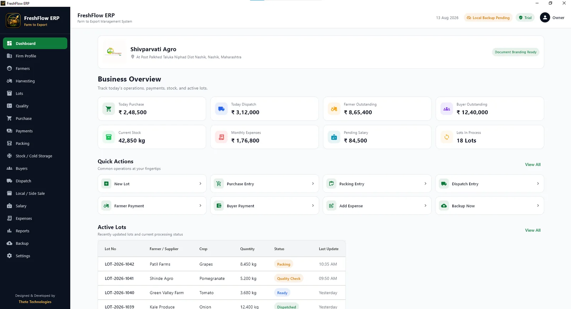Image resolution: width=571 pixels, height=309 pixels.
Task: Expand the Dispatch Entry chevron arrow
Action: 538,184
